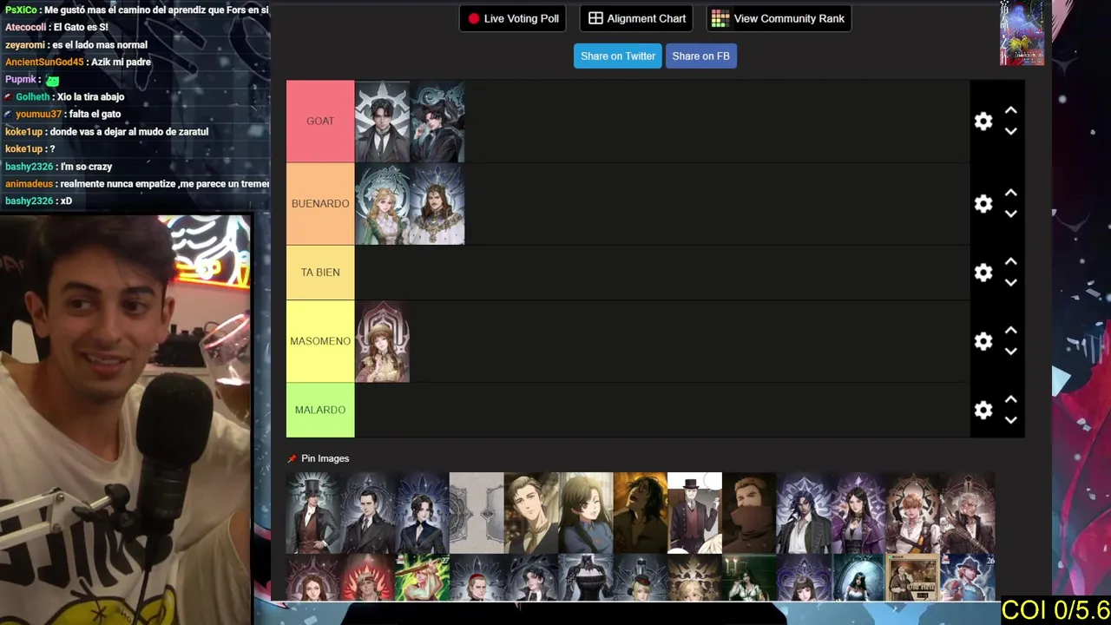
Task: Pick bearded man with brown scarf image
Action: (x=749, y=513)
